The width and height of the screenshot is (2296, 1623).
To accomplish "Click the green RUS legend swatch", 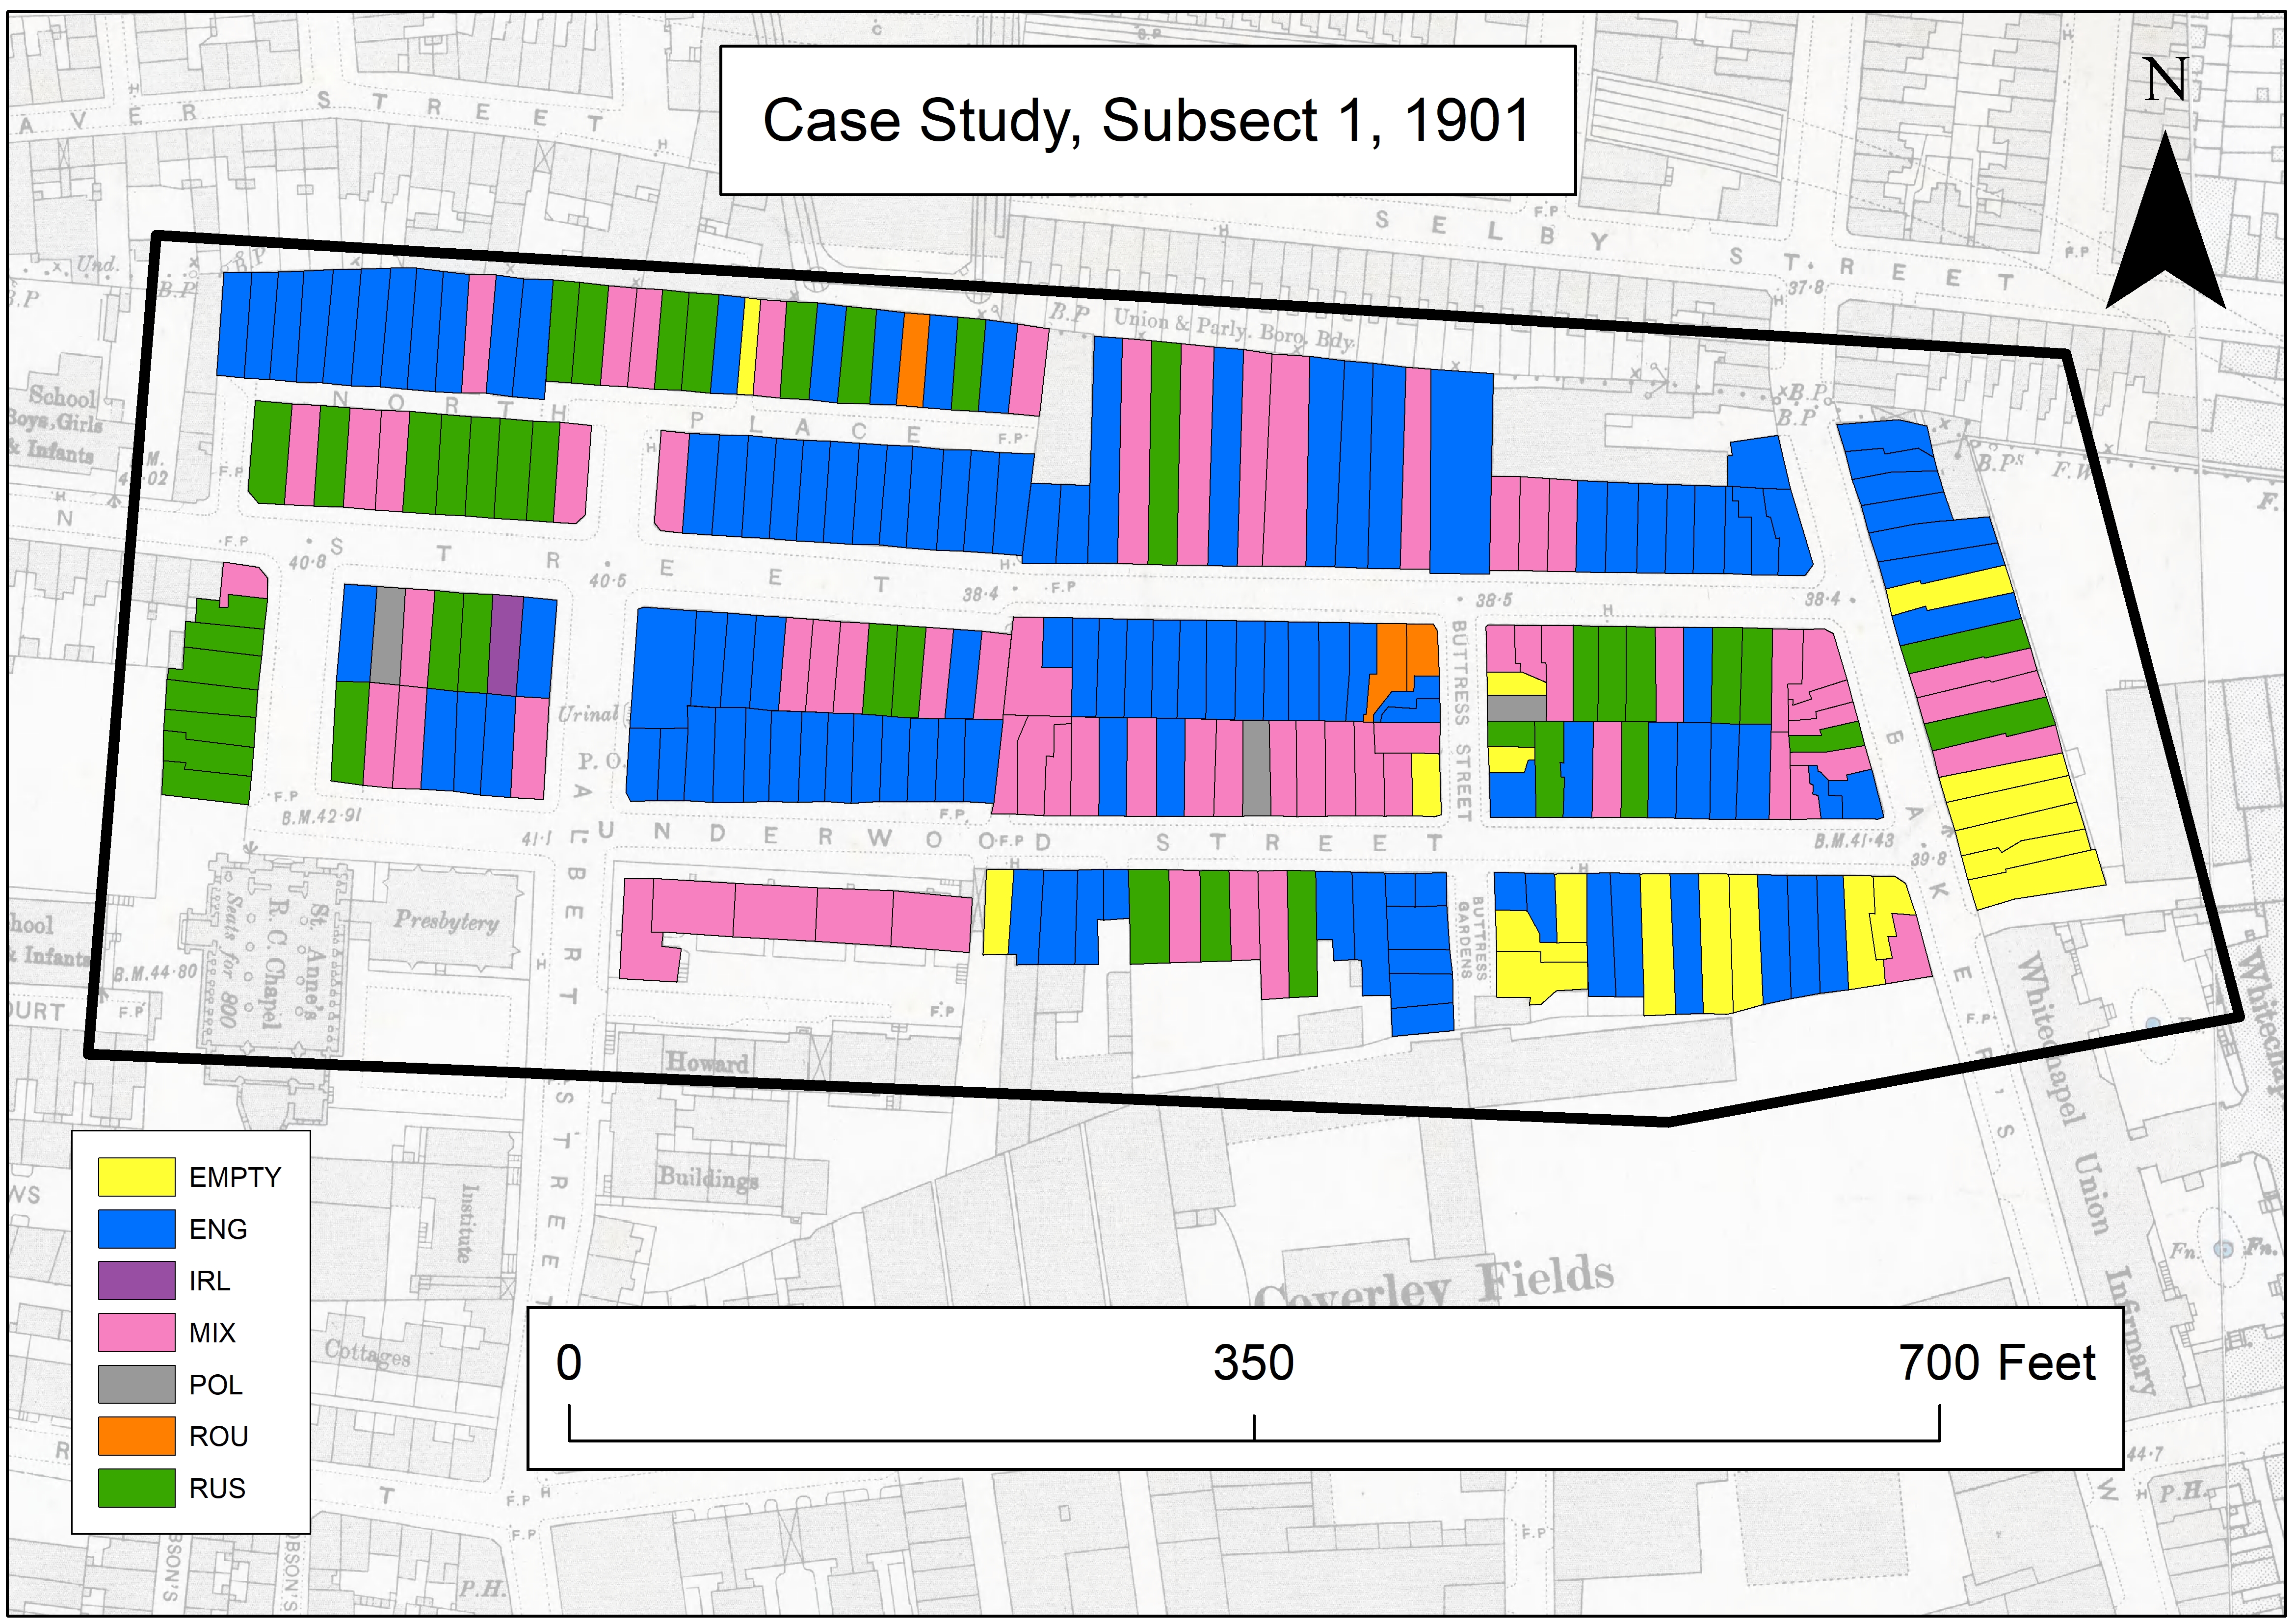I will [x=137, y=1488].
